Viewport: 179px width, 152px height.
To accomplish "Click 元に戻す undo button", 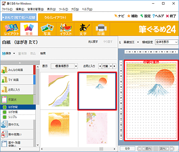I will coord(93,42).
